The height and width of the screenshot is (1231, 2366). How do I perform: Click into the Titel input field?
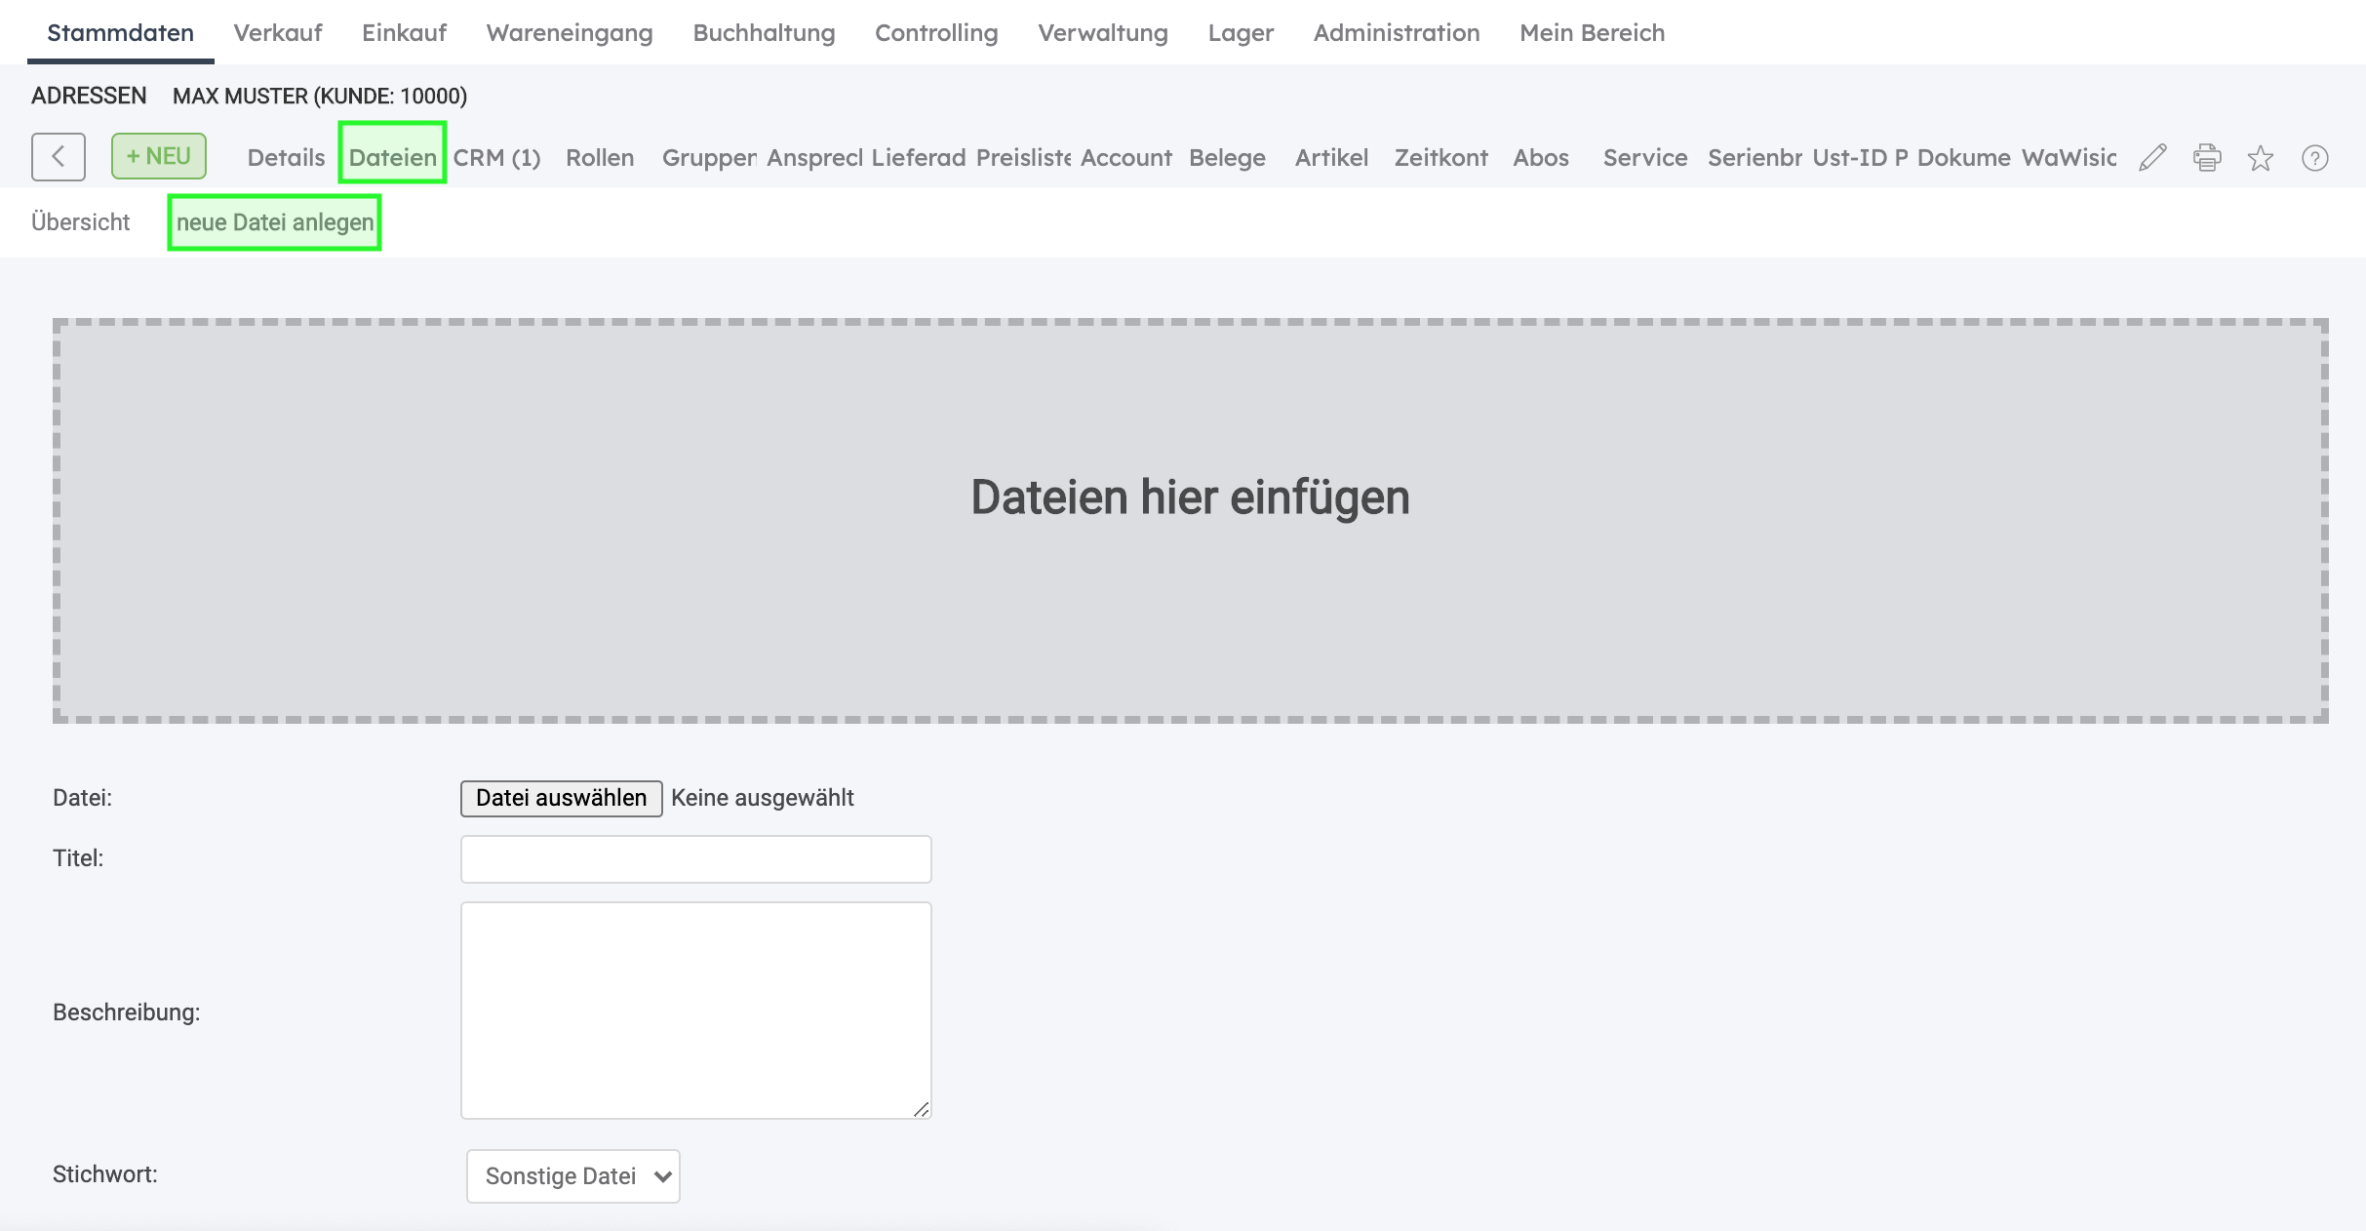pyautogui.click(x=695, y=859)
